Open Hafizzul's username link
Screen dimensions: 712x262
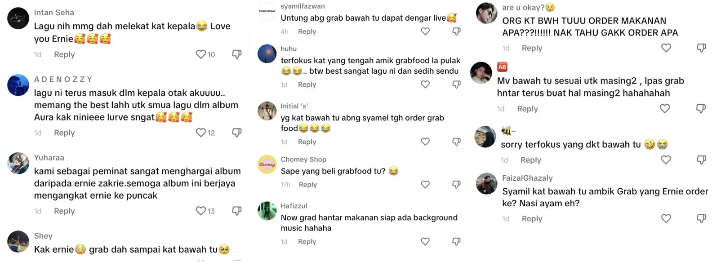pos(294,206)
